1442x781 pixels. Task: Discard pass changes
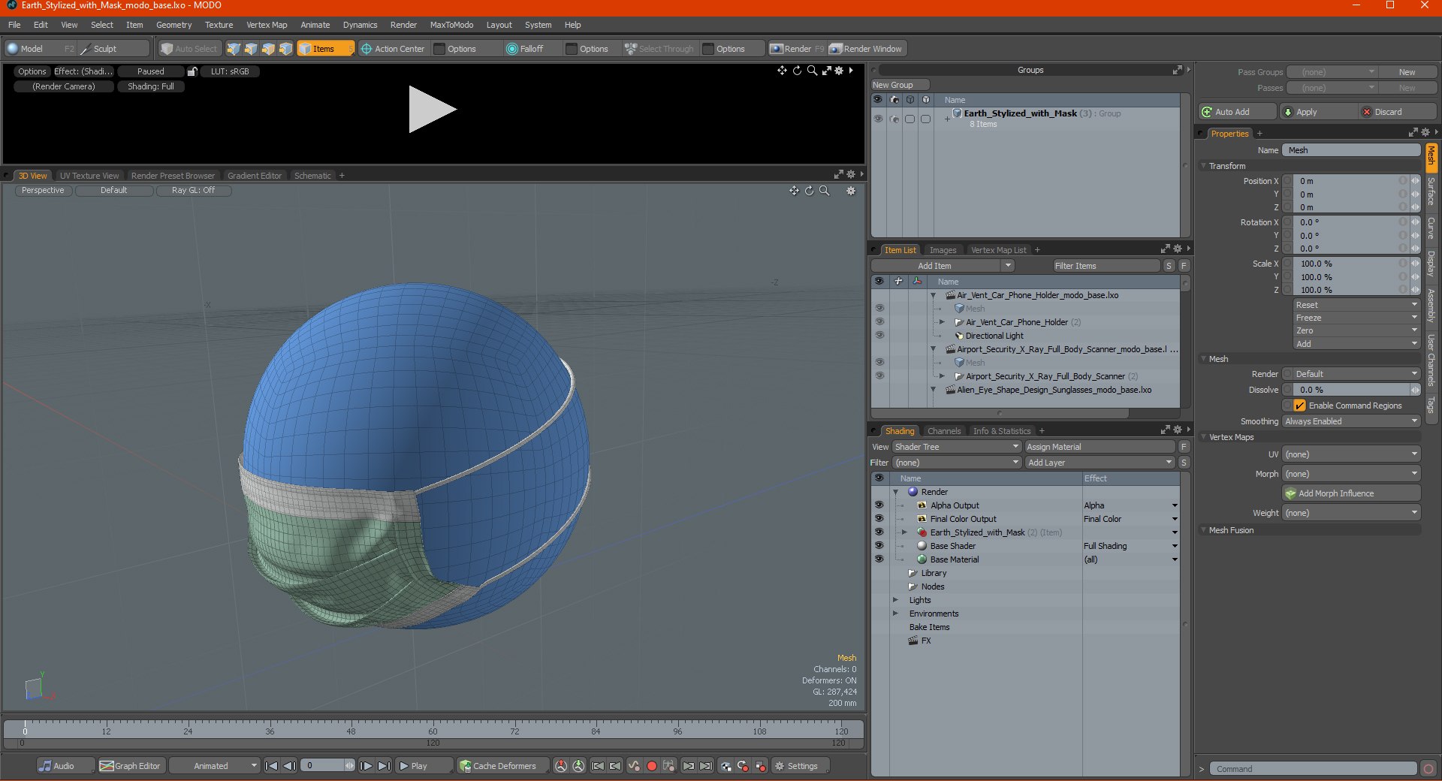coord(1398,112)
